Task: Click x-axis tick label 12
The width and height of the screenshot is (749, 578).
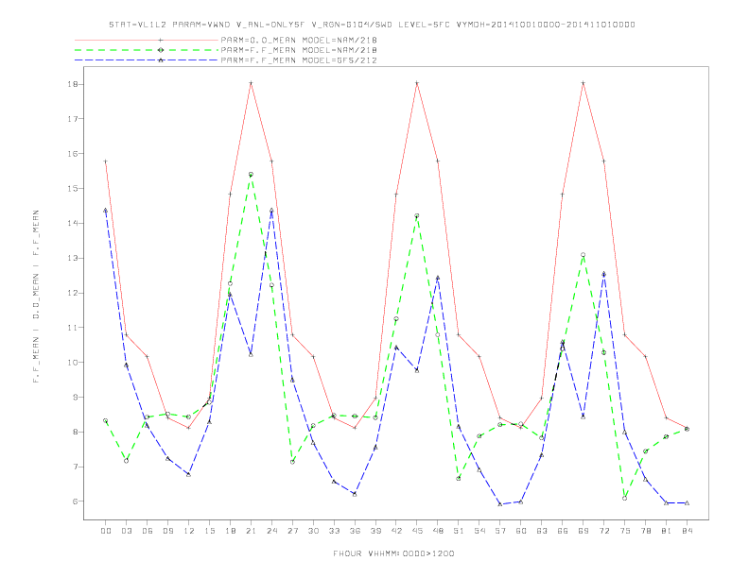Action: click(x=189, y=531)
